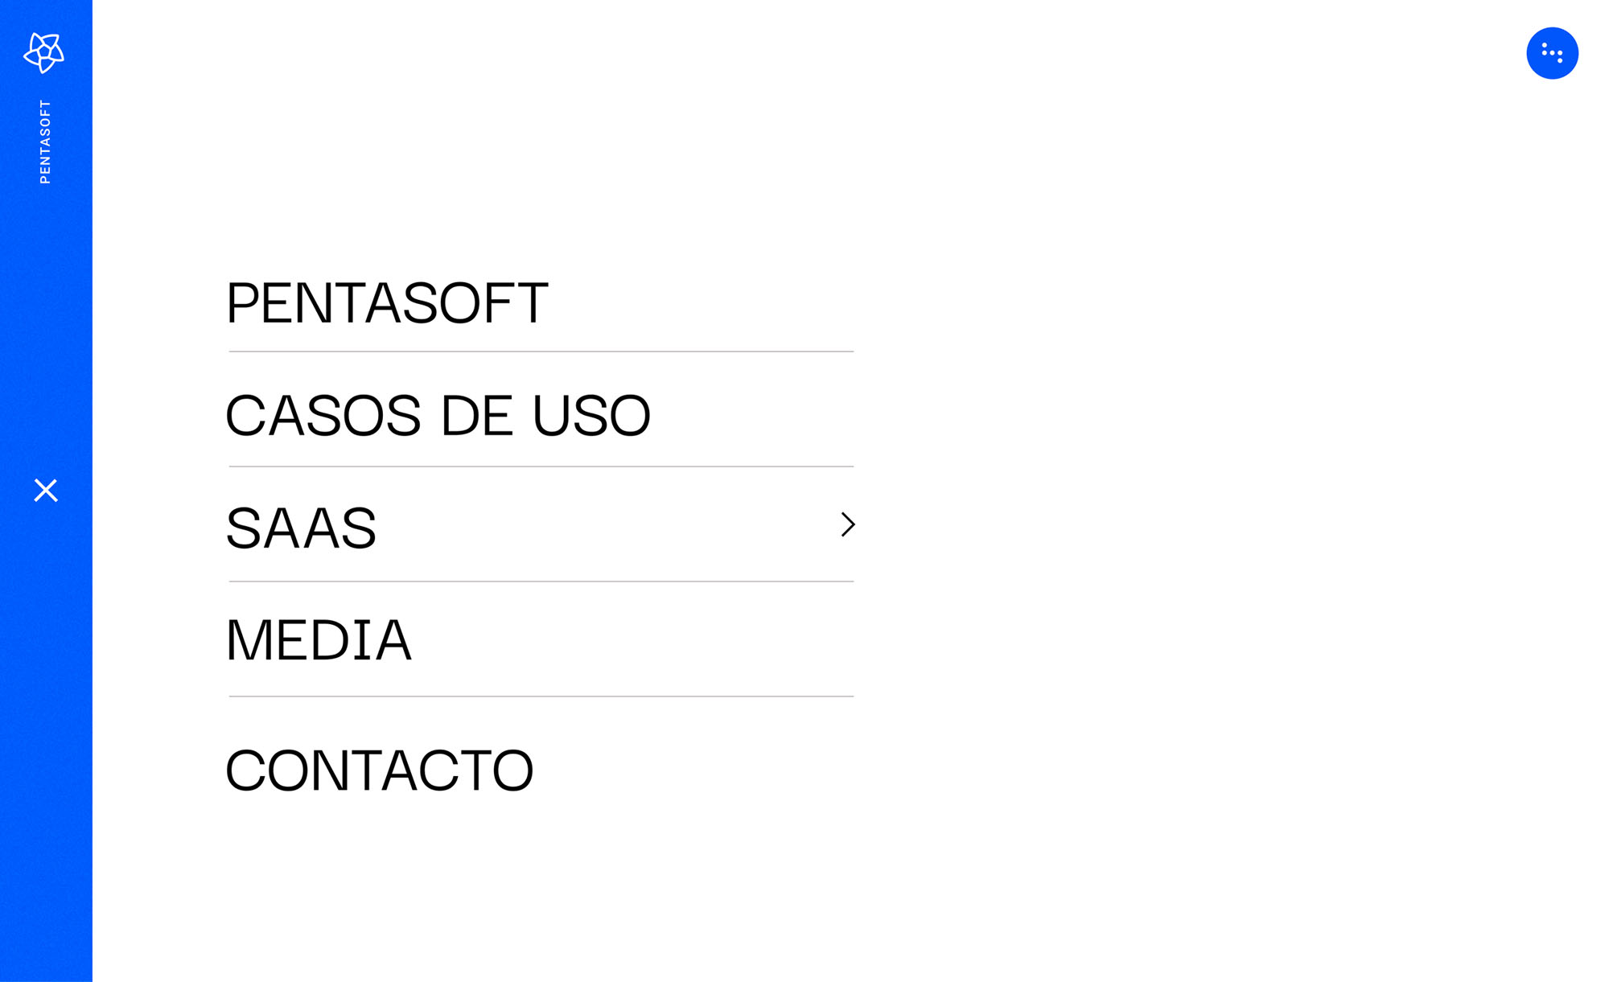Open the PENTASOFT menu item
1609x982 pixels.
click(387, 303)
